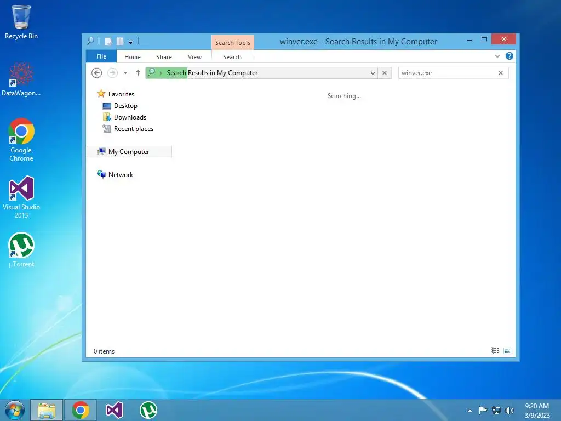This screenshot has width=561, height=421.
Task: Click the New folder quick access icon
Action: point(120,42)
